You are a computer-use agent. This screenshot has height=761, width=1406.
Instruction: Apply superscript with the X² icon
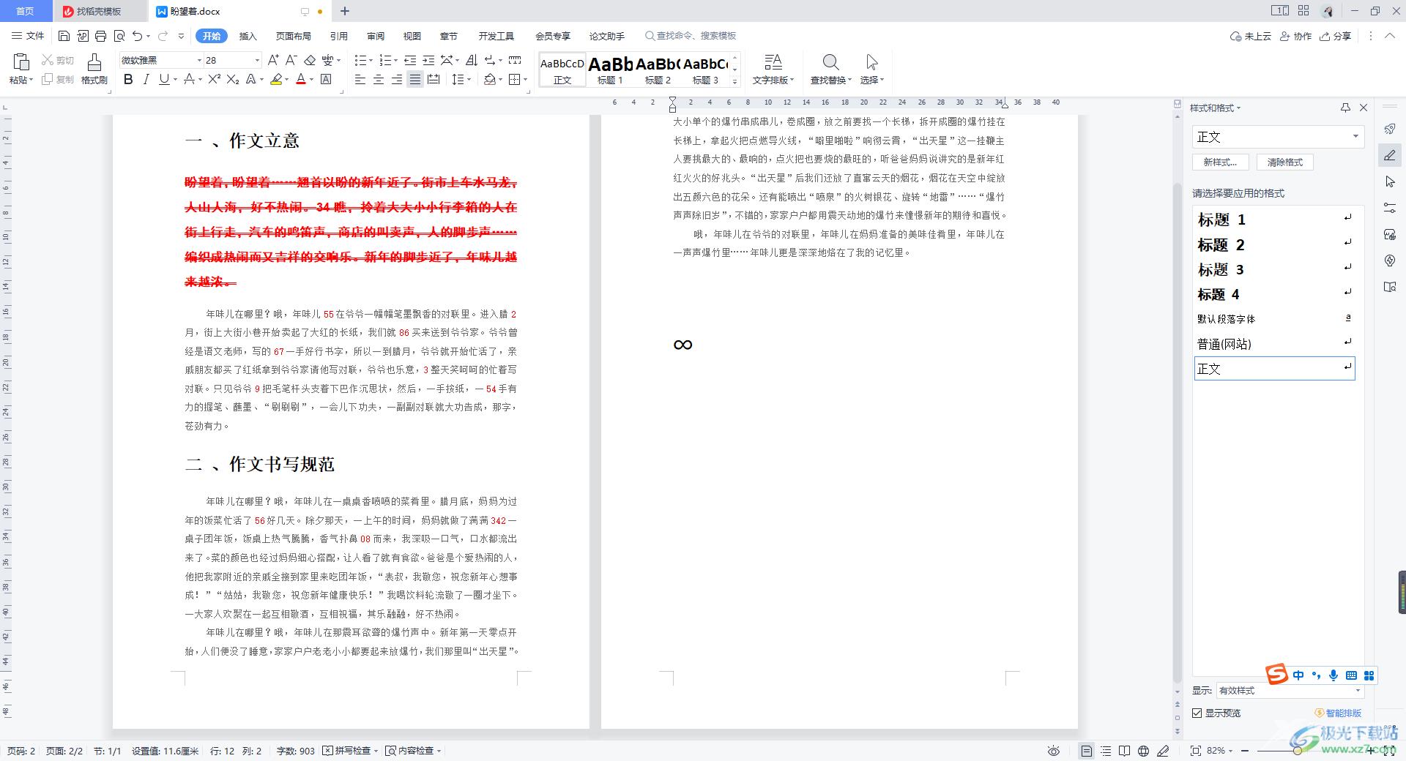tap(214, 79)
